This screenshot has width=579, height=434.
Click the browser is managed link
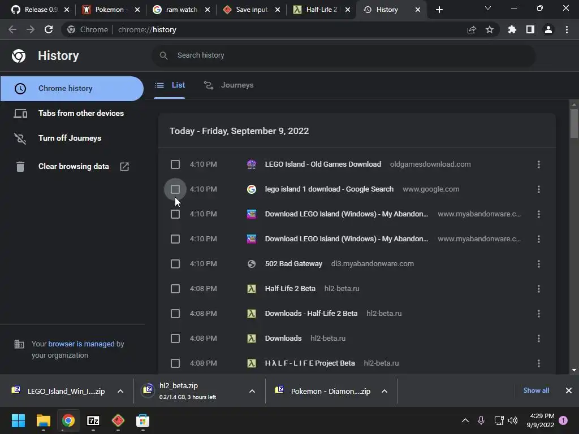81,344
